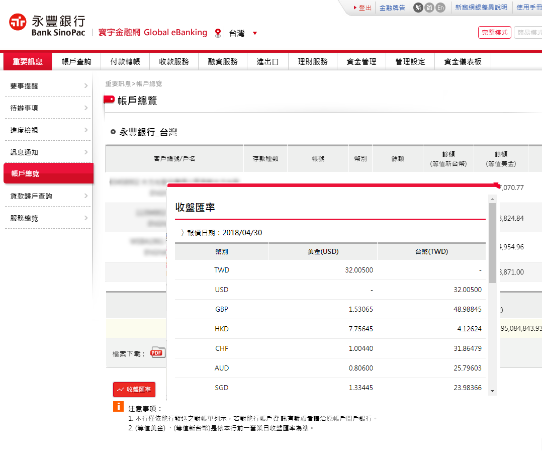This screenshot has width=542, height=465.
Task: Expand the chevron beside 服務總覽
Action: (86, 218)
